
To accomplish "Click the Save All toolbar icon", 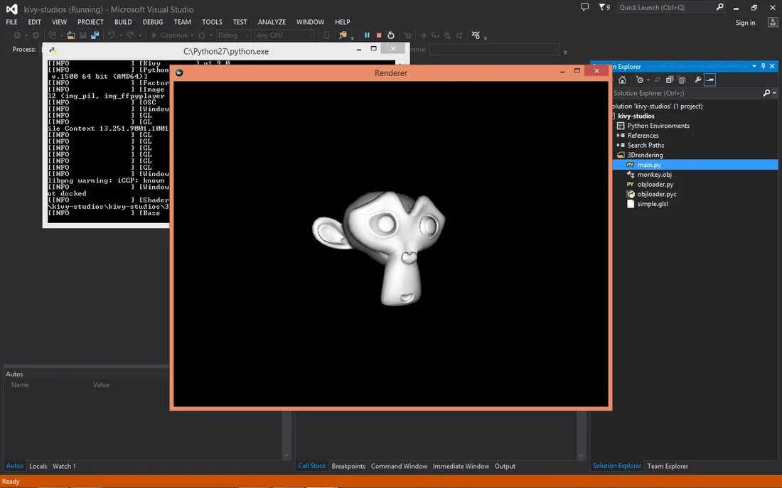I will coord(95,36).
